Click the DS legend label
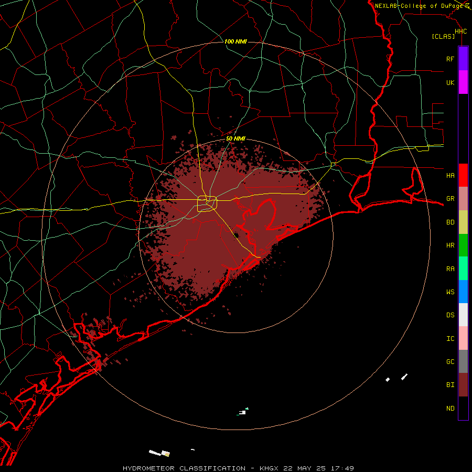 tap(450, 315)
